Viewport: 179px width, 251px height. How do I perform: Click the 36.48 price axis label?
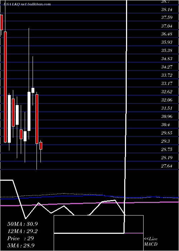pyautogui.click(x=167, y=34)
